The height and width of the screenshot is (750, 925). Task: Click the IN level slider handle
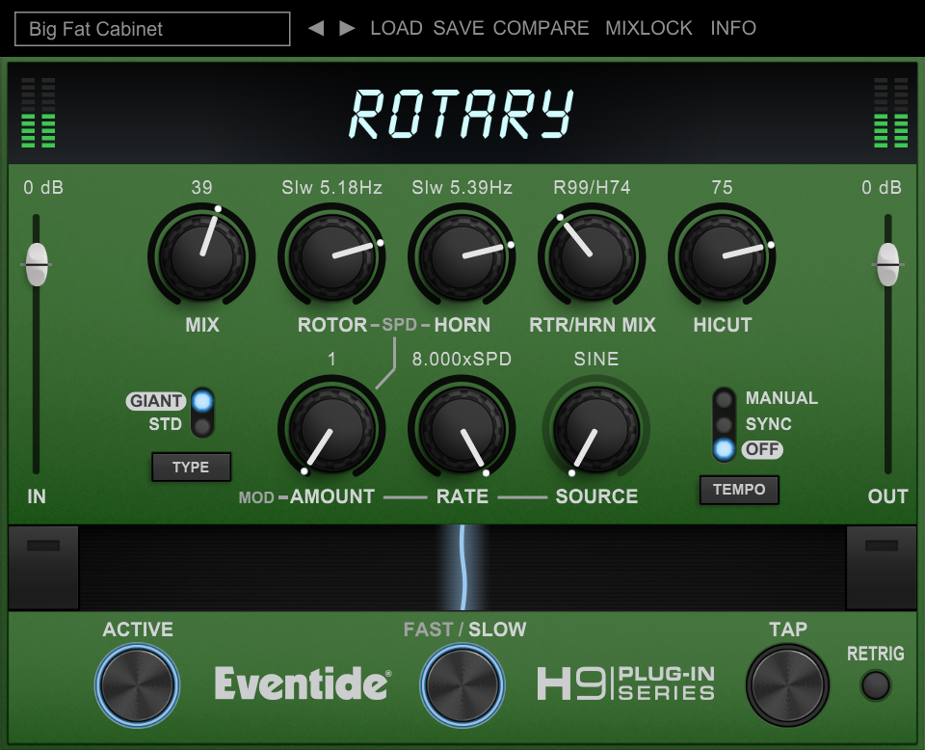[x=37, y=264]
